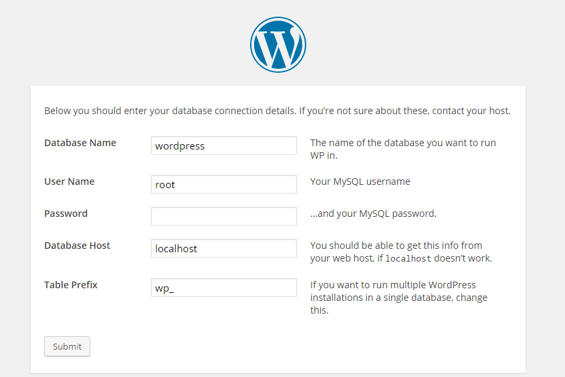Submit the database connection form
The height and width of the screenshot is (377, 565).
67,346
